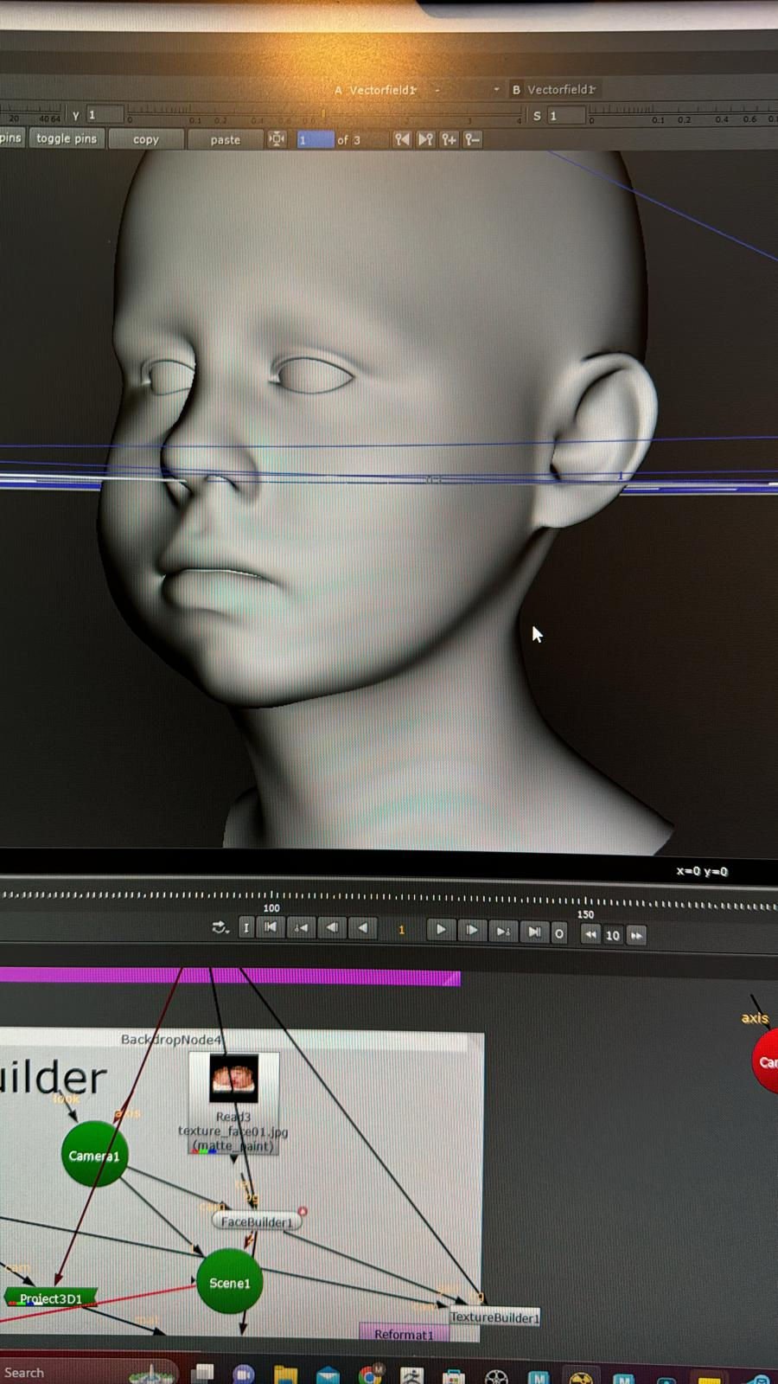Open the A input Vectorfield1 dropdown
The image size is (778, 1384).
tap(382, 90)
